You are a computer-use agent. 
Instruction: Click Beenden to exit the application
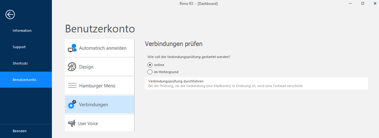coord(26,131)
